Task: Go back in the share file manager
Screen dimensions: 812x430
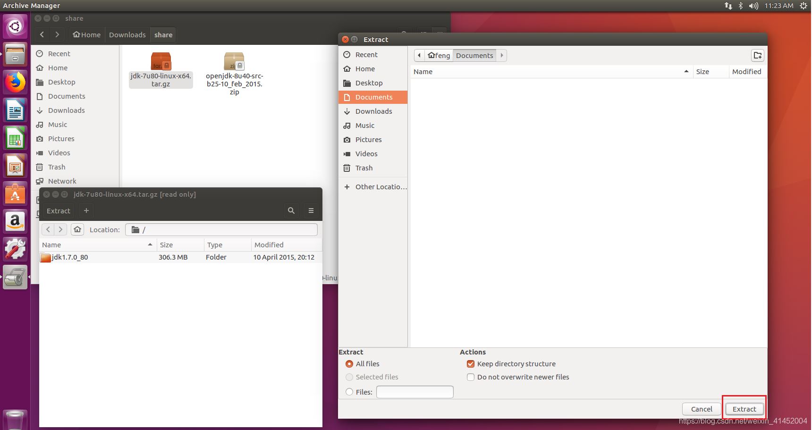Action: (42, 34)
